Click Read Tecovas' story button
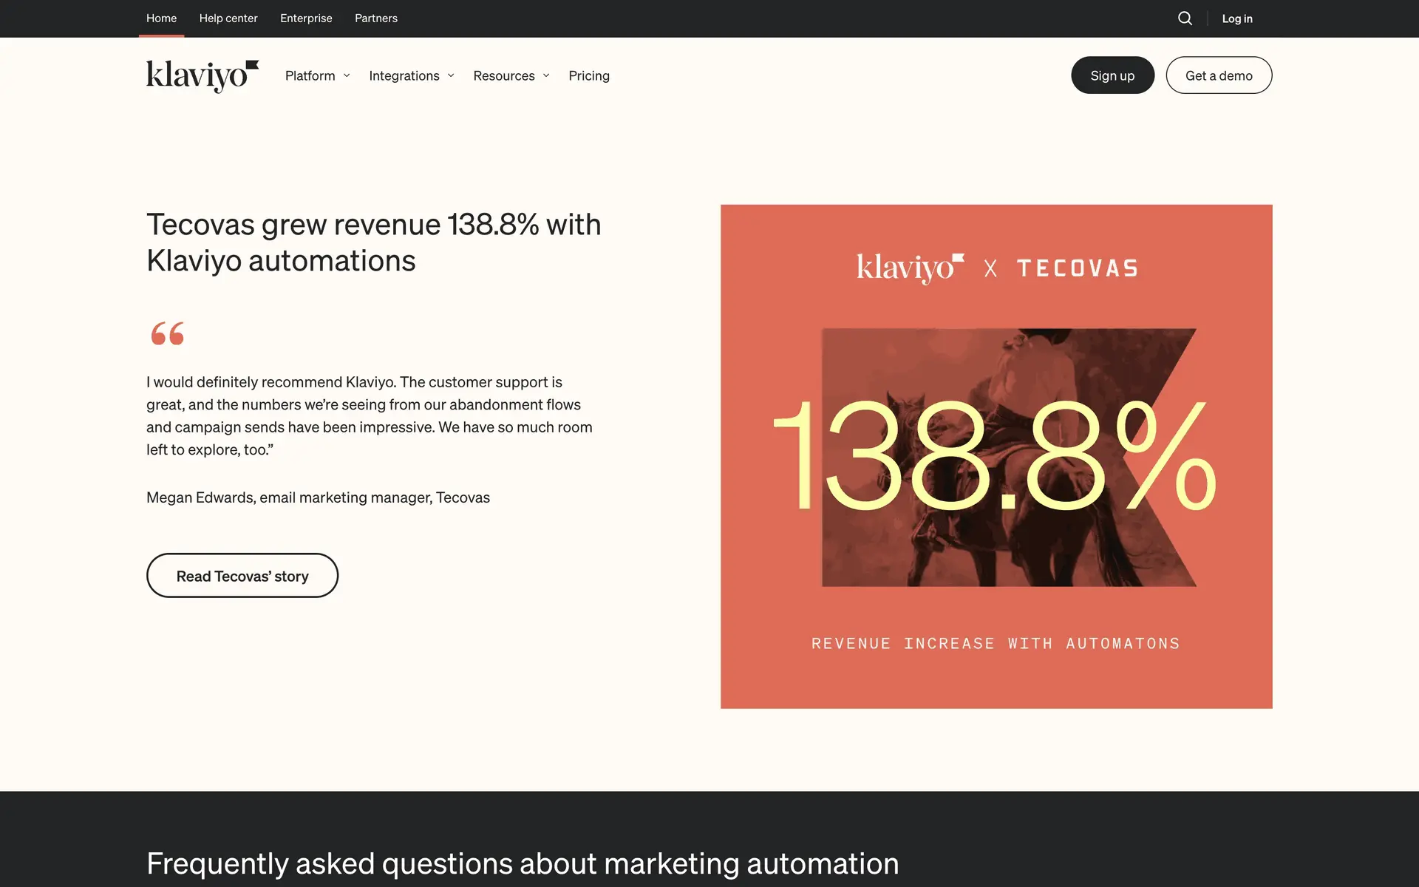Image resolution: width=1419 pixels, height=887 pixels. click(x=242, y=576)
